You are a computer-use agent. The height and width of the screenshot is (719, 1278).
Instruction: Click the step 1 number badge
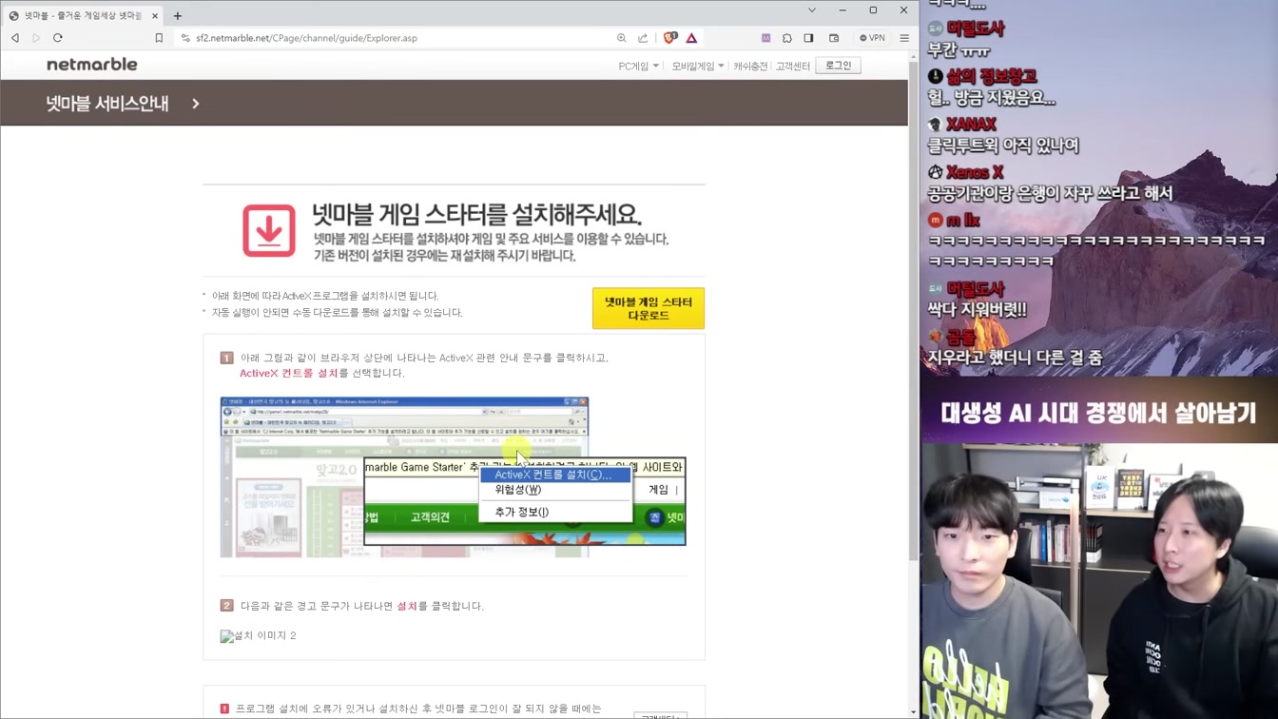click(226, 358)
